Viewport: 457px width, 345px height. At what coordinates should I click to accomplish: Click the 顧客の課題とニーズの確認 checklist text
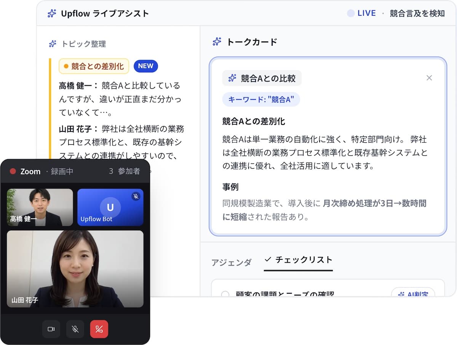point(285,294)
